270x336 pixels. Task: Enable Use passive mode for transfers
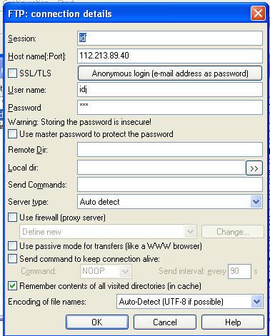[x=12, y=246]
